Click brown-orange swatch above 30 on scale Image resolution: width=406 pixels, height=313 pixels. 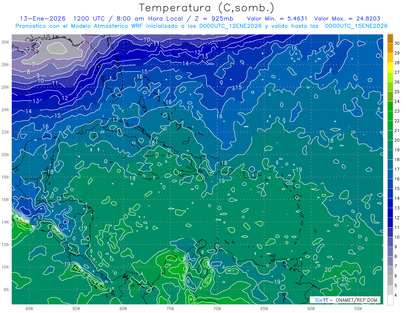(x=390, y=38)
